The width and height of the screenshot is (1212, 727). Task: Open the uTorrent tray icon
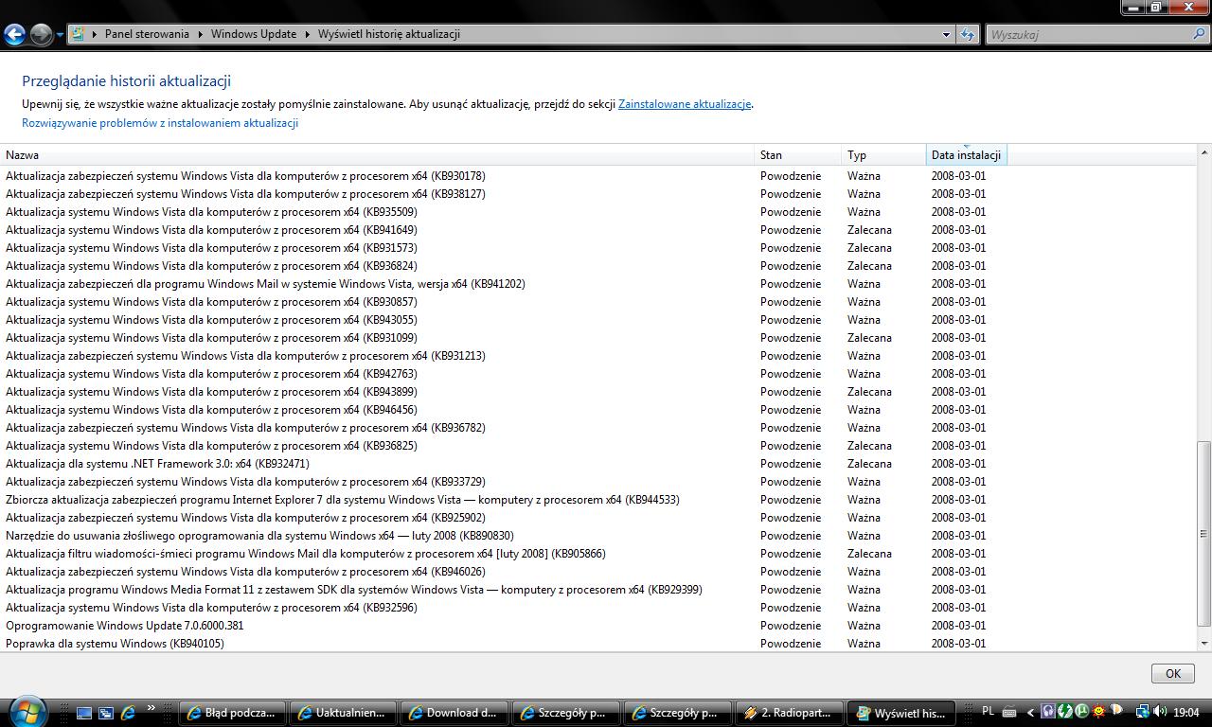coord(1082,712)
